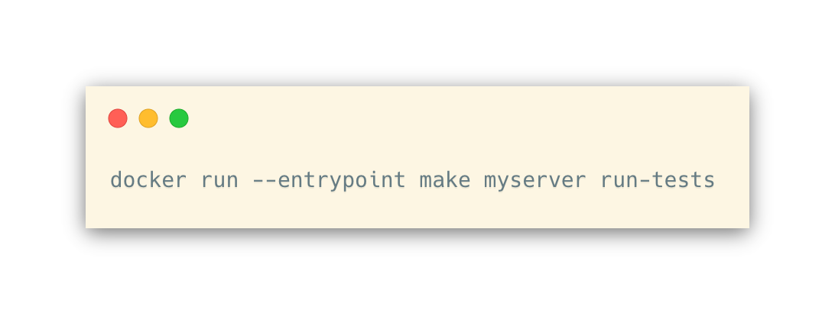Click the hyphen inside run-tests
This screenshot has width=835, height=313.
click(645, 181)
